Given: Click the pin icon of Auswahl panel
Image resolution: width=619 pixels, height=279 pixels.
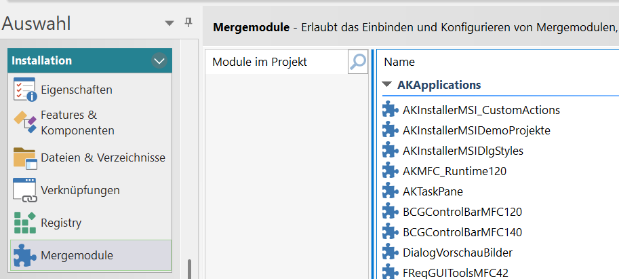Looking at the screenshot, I should tap(188, 23).
